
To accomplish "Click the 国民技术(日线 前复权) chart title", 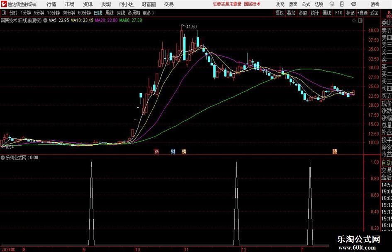I will (x=21, y=20).
